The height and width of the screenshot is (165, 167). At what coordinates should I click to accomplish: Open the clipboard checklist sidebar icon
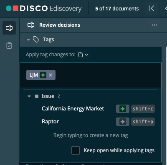point(9,45)
